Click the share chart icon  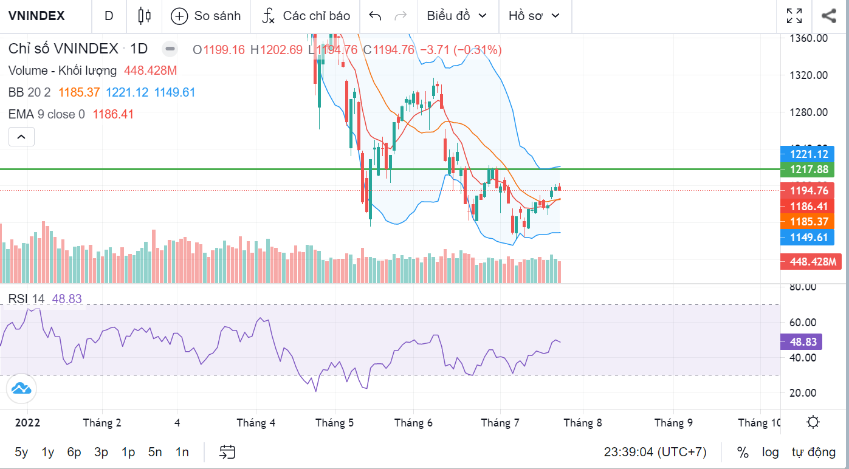[x=828, y=16]
